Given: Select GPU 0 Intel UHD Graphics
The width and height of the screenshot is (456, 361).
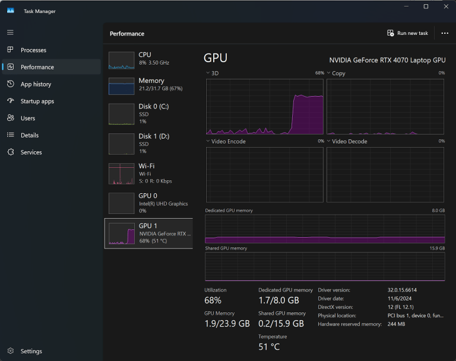Looking at the screenshot, I should point(148,203).
